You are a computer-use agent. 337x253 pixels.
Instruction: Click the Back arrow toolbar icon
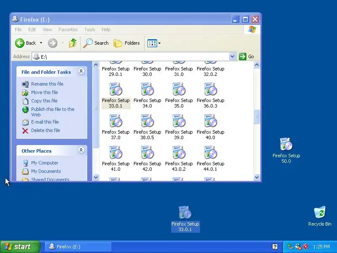click(x=20, y=43)
